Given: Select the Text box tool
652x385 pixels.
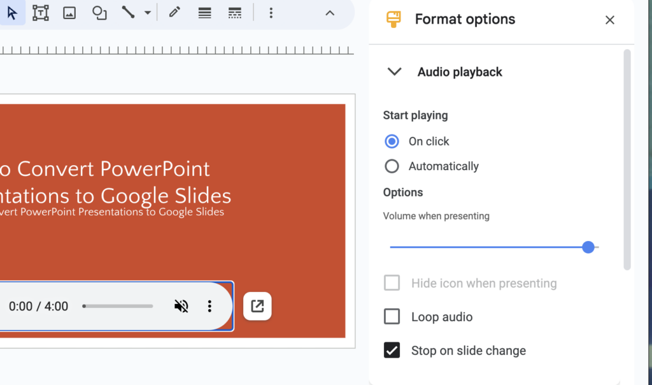Looking at the screenshot, I should (40, 13).
